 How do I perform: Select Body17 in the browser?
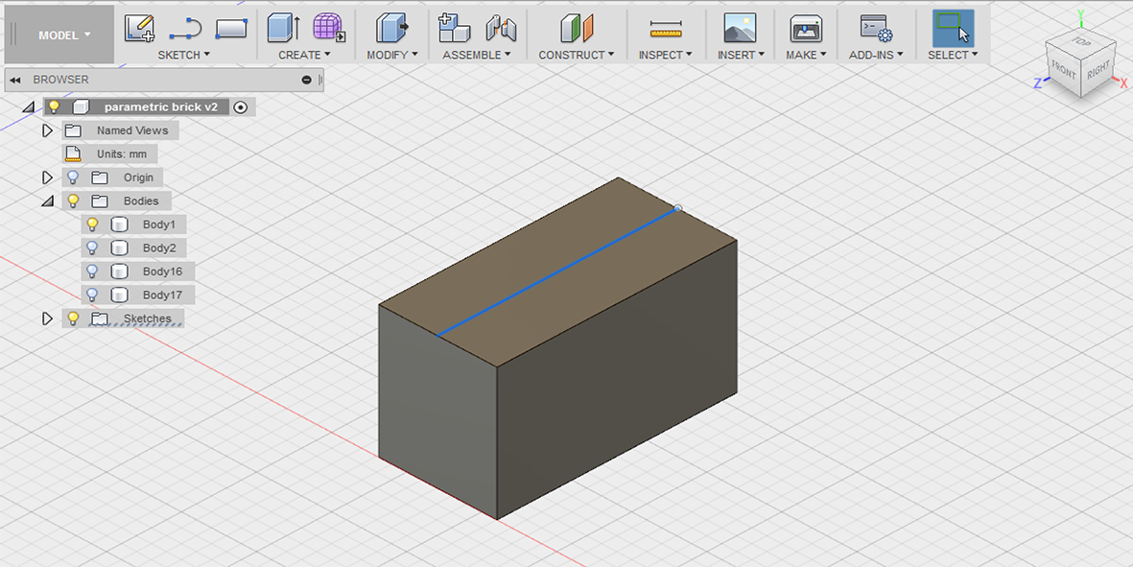click(x=162, y=295)
